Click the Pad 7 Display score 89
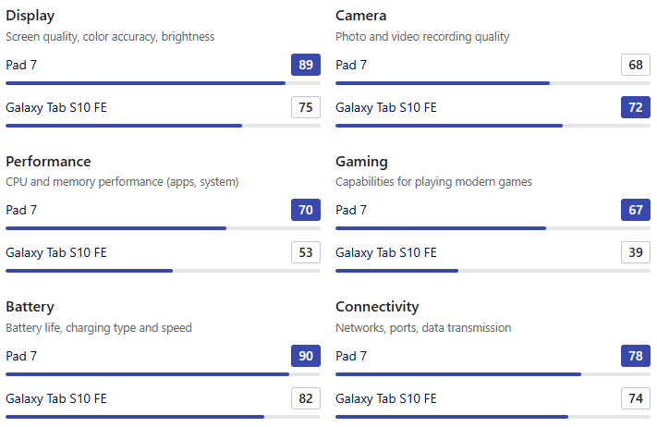 click(306, 65)
